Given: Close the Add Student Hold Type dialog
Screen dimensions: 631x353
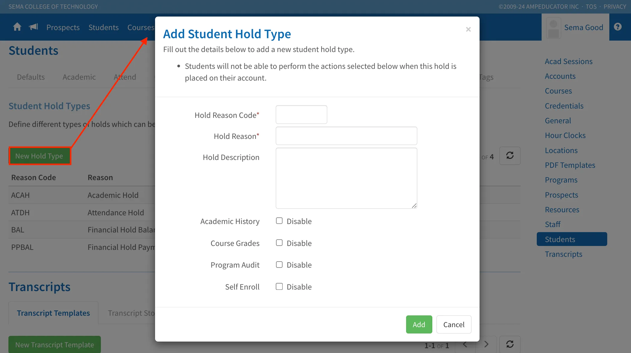Looking at the screenshot, I should [468, 29].
